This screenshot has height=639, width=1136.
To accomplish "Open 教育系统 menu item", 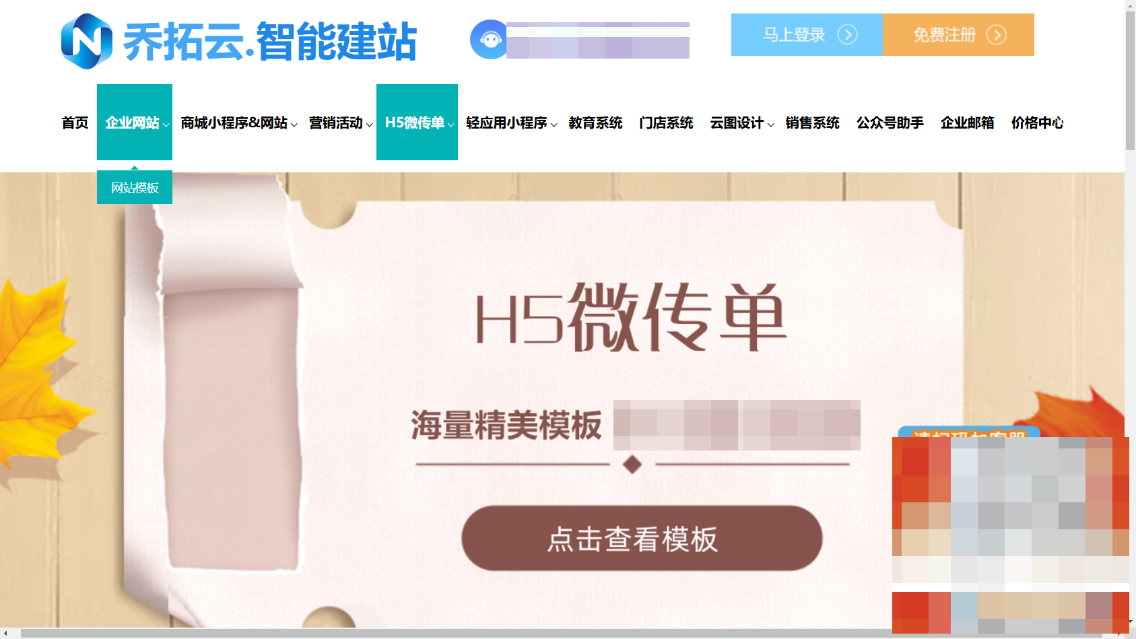I will (x=595, y=123).
